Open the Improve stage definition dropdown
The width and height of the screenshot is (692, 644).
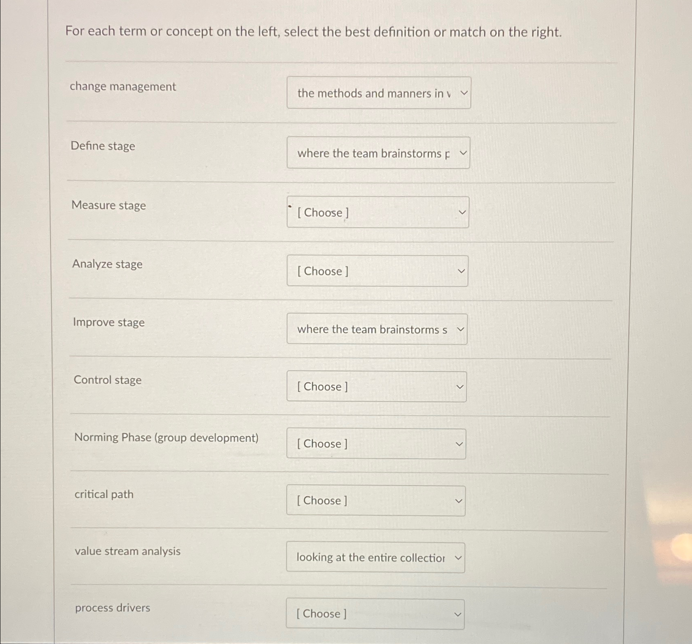pyautogui.click(x=377, y=329)
